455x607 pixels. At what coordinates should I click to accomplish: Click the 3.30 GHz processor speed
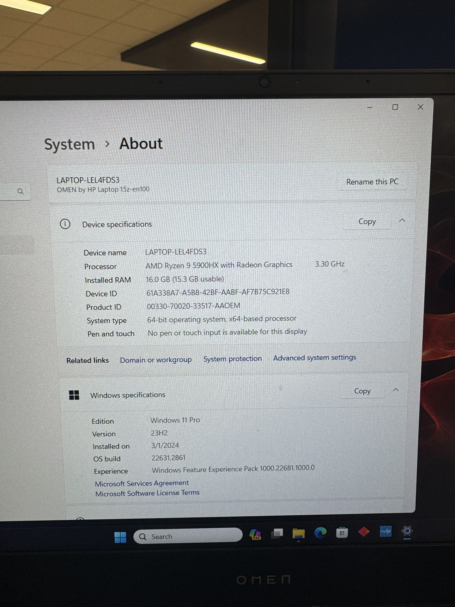coord(330,264)
